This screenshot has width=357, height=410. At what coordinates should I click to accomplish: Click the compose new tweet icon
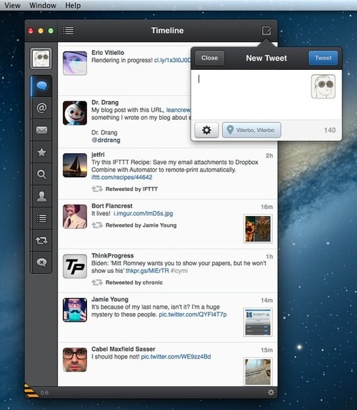coord(267,31)
